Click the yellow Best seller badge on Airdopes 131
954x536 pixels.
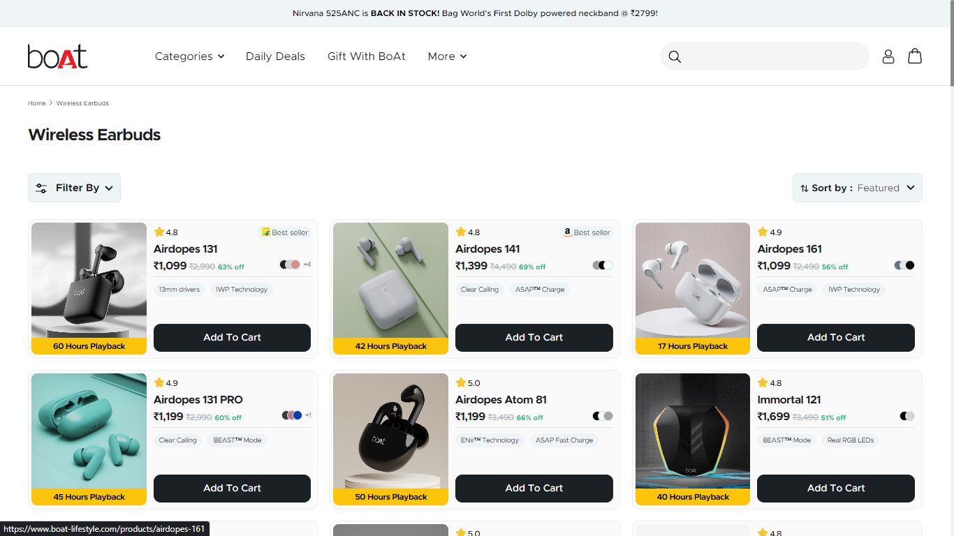(286, 232)
